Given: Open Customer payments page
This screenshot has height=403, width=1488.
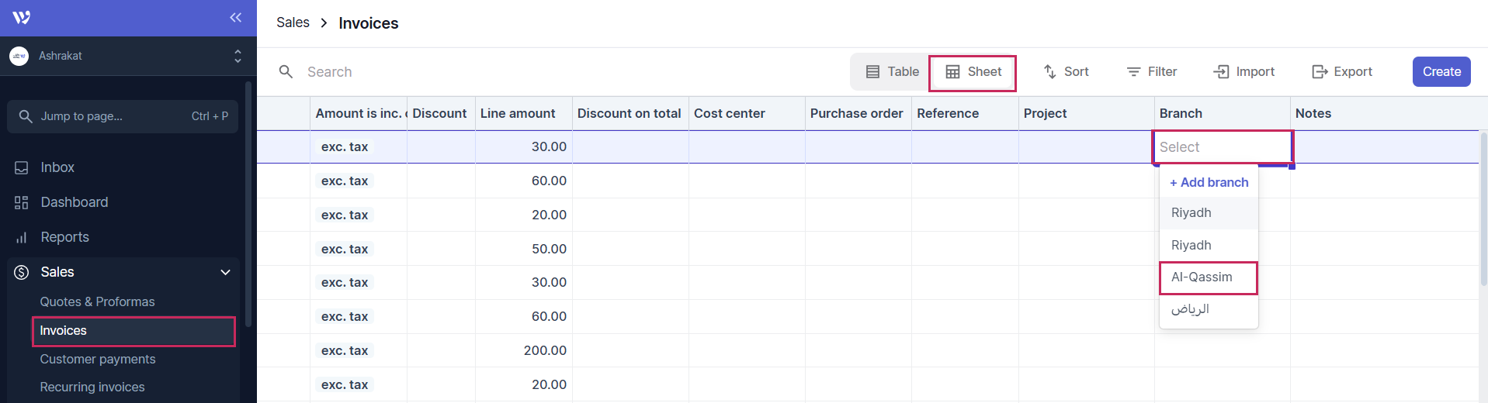Looking at the screenshot, I should (x=98, y=359).
